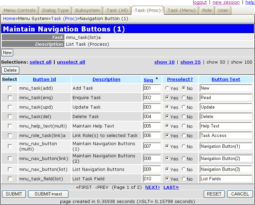Viewport: 255px width, 205px height.
Task: Click the RESET button
Action: tap(214, 194)
